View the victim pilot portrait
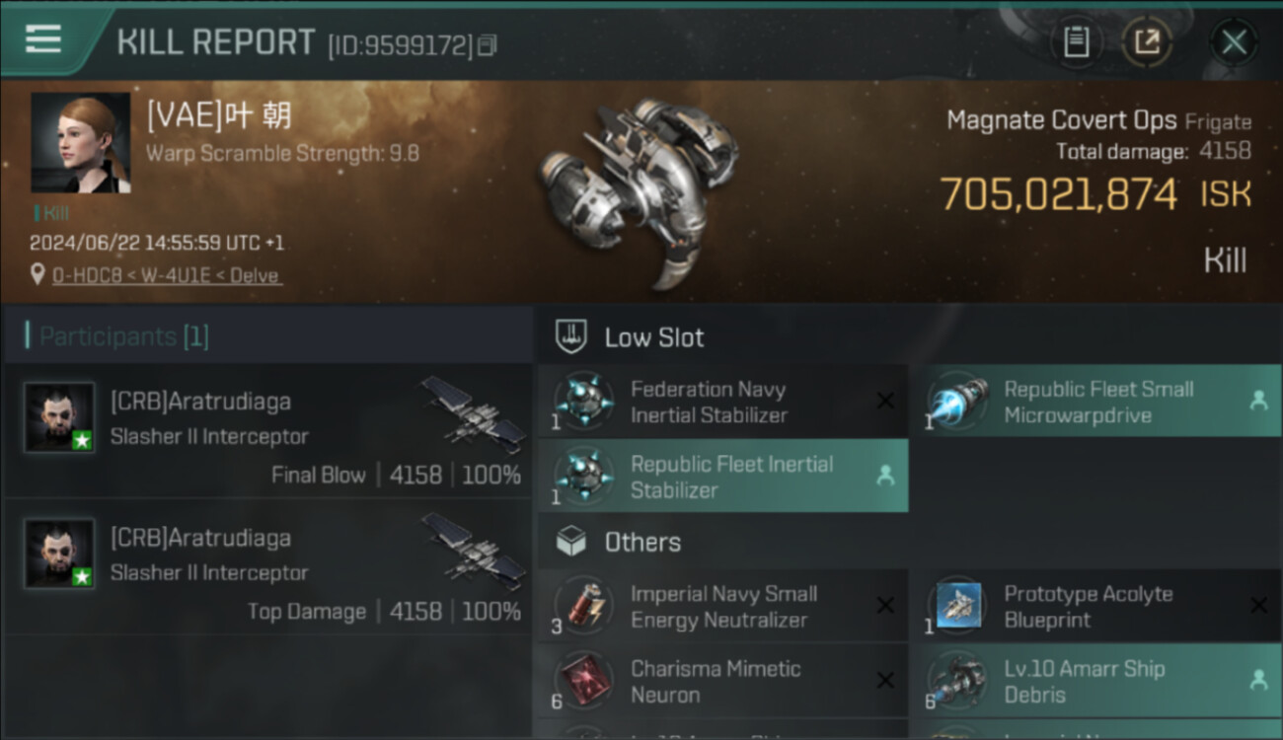 [80, 143]
